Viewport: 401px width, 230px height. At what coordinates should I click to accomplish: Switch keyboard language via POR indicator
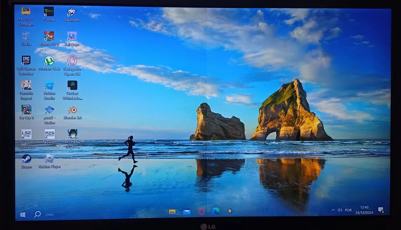pos(348,210)
